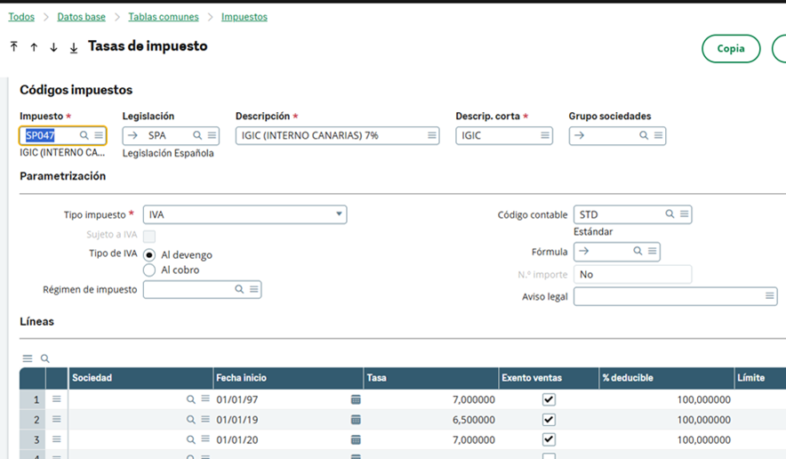This screenshot has width=786, height=459.
Task: Follow the Impuestos breadcrumb link
Action: point(245,17)
